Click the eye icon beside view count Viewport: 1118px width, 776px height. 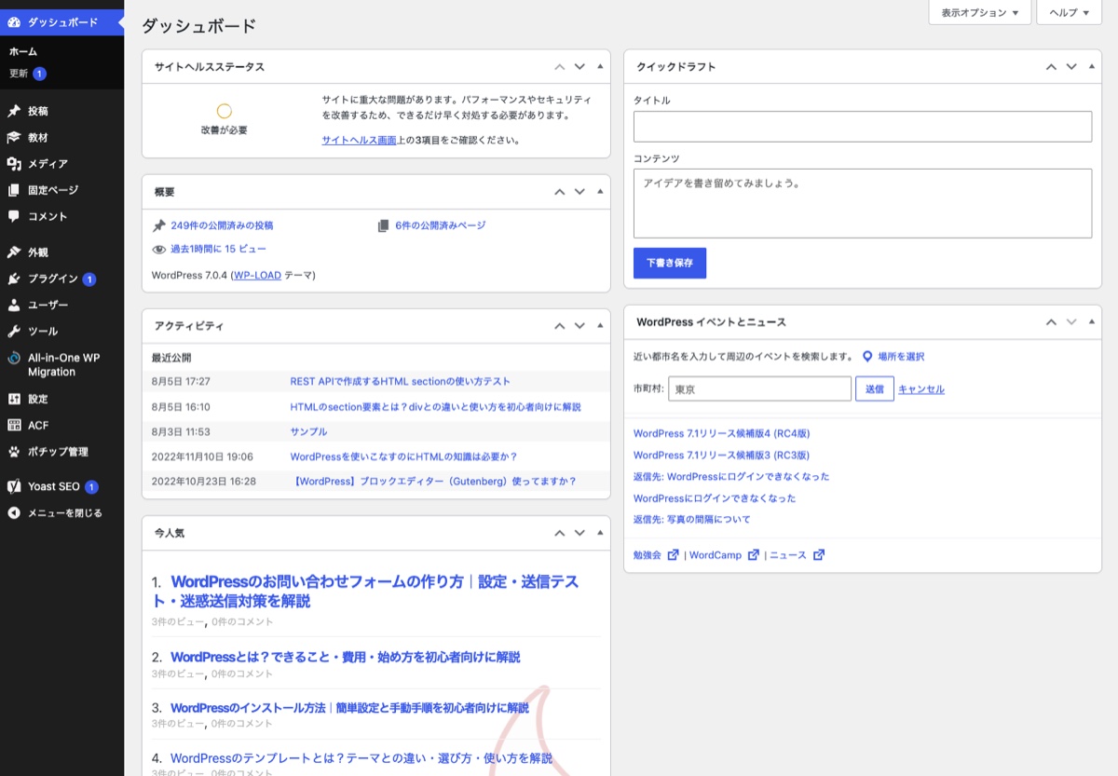point(159,250)
